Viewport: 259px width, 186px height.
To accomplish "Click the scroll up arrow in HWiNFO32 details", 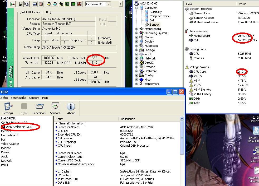I will click(x=182, y=119).
